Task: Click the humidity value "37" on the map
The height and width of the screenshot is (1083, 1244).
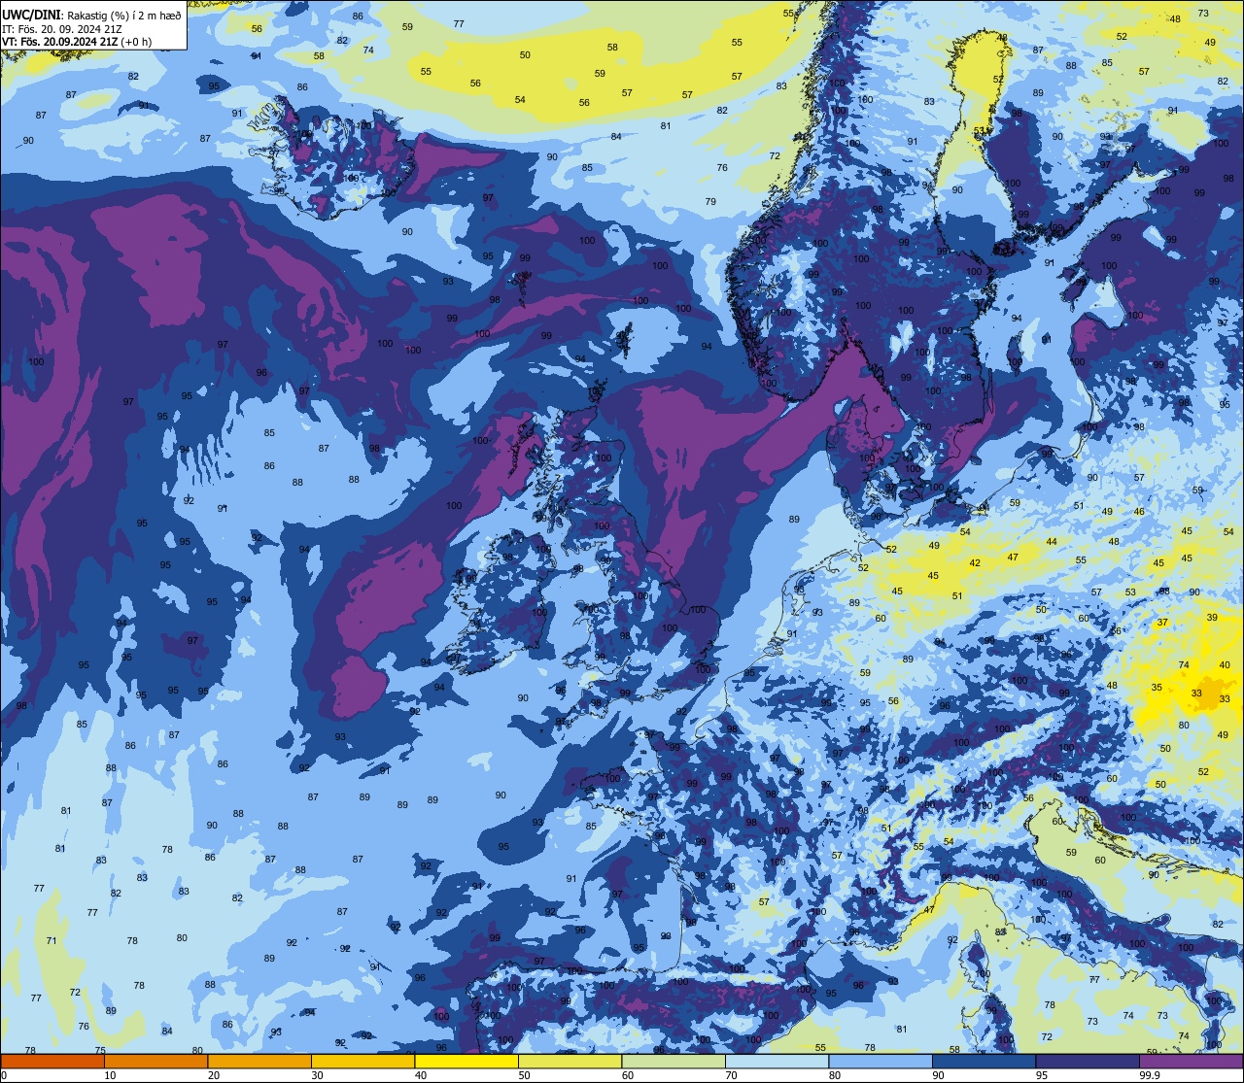Action: [1161, 623]
